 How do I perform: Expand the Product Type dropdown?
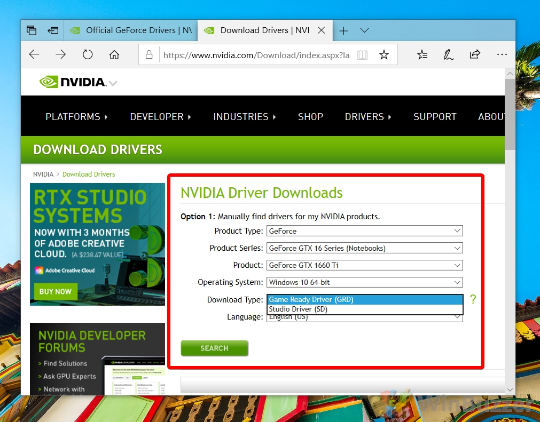(x=364, y=231)
